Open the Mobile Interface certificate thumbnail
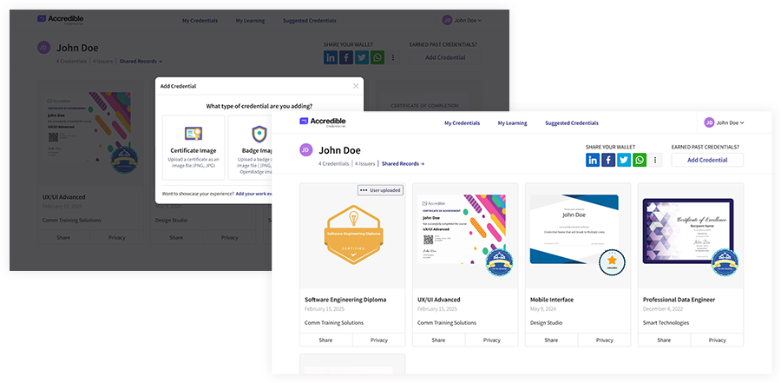781x383 pixels. pyautogui.click(x=574, y=229)
